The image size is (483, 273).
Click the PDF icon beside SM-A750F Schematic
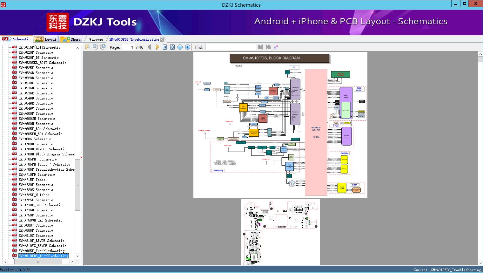tap(14, 215)
